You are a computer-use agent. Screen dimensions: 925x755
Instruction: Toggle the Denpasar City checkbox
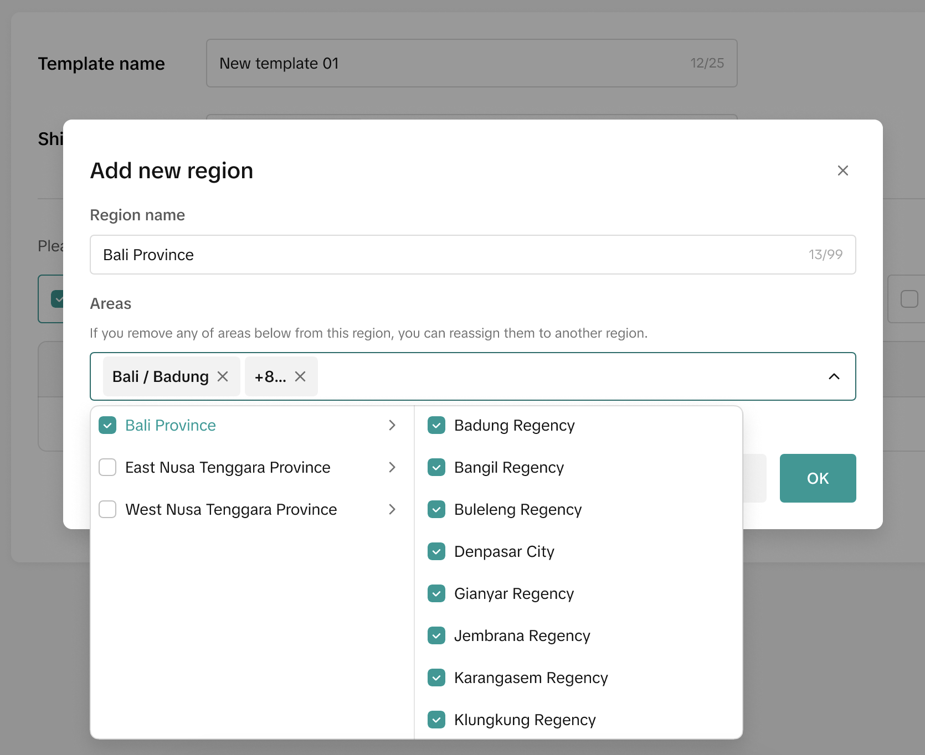[x=436, y=551]
